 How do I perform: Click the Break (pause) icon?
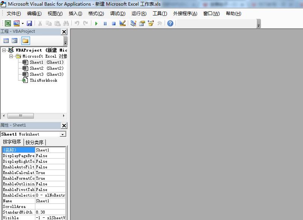105,23
